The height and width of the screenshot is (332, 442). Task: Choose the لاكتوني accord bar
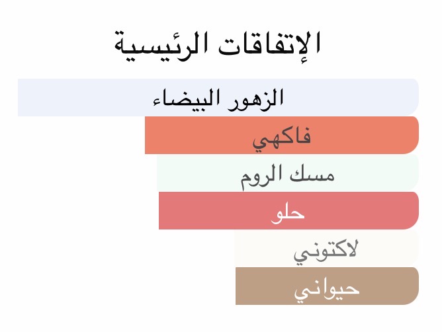(x=326, y=249)
